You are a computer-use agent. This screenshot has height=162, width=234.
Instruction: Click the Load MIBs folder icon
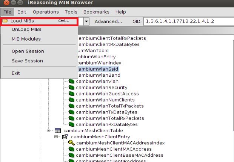click(5, 21)
